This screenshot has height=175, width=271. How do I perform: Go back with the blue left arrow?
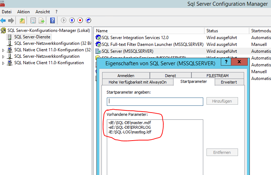click(x=3, y=20)
